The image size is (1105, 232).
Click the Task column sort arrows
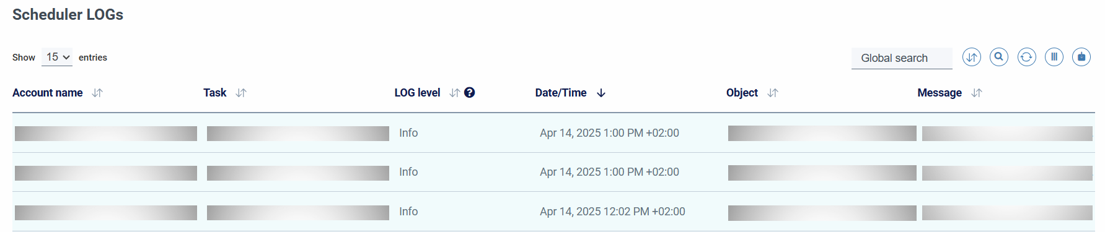click(241, 93)
